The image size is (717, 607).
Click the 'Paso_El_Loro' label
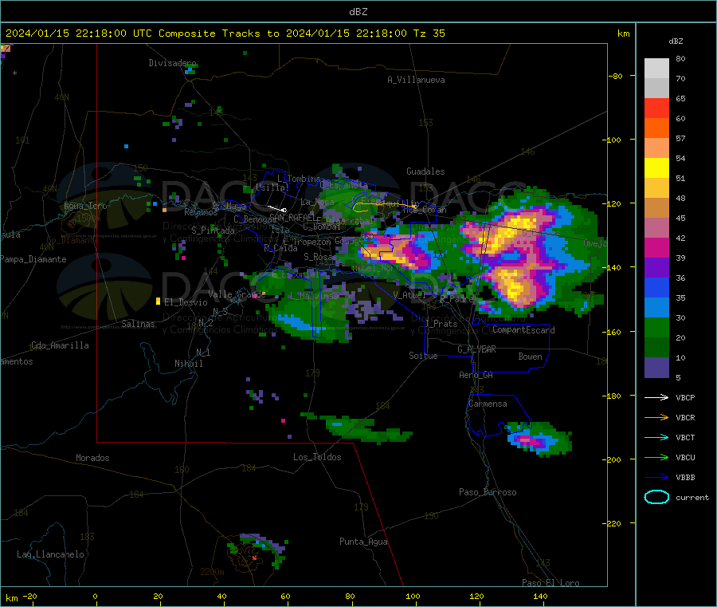point(550,583)
